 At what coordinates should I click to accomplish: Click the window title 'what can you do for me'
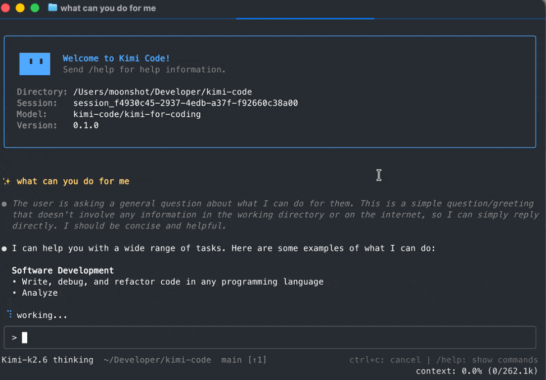(108, 8)
